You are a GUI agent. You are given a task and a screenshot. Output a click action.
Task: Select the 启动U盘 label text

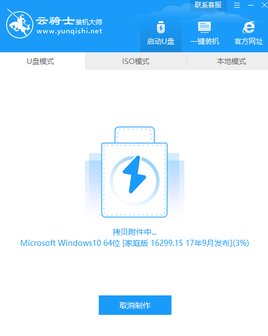tap(161, 41)
